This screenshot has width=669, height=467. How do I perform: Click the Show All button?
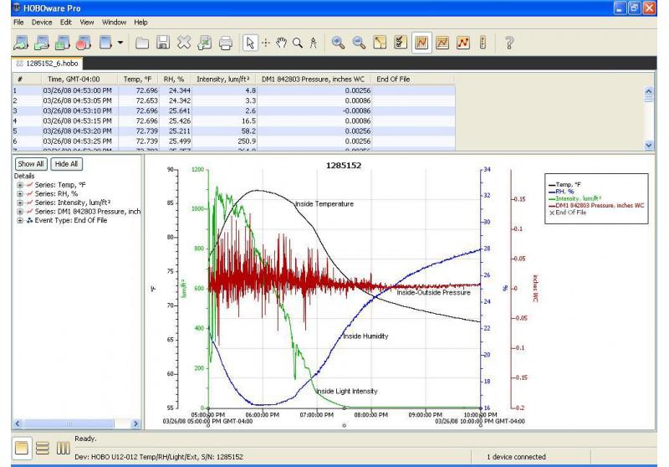(31, 165)
